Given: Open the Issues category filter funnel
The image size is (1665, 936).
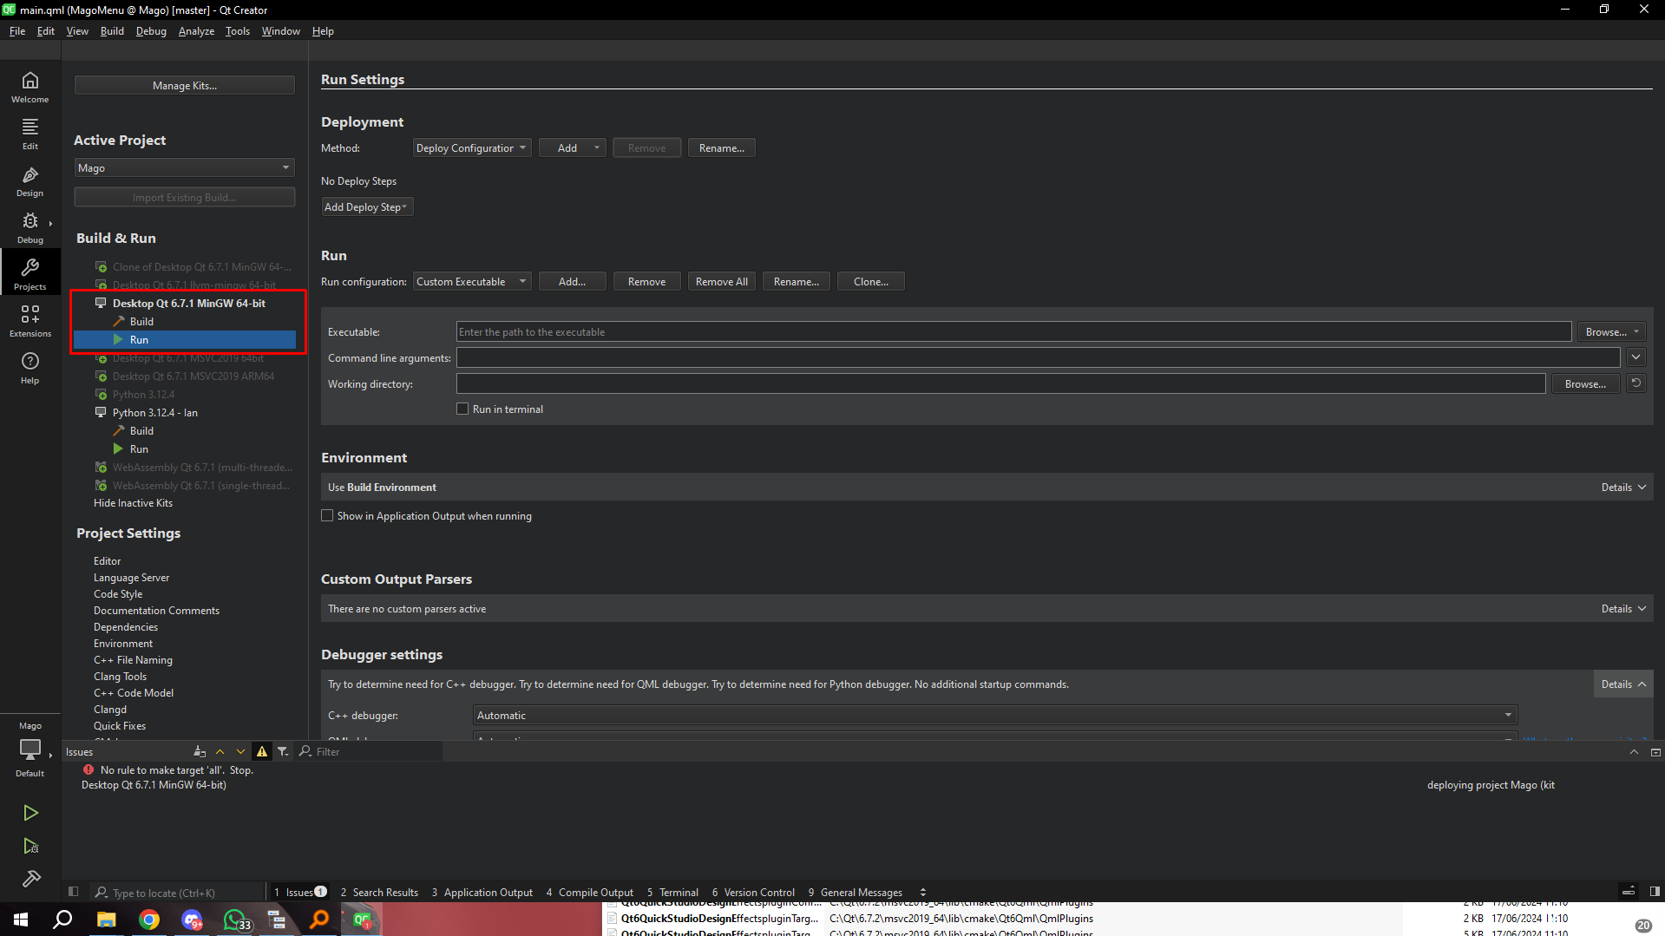Looking at the screenshot, I should (283, 751).
